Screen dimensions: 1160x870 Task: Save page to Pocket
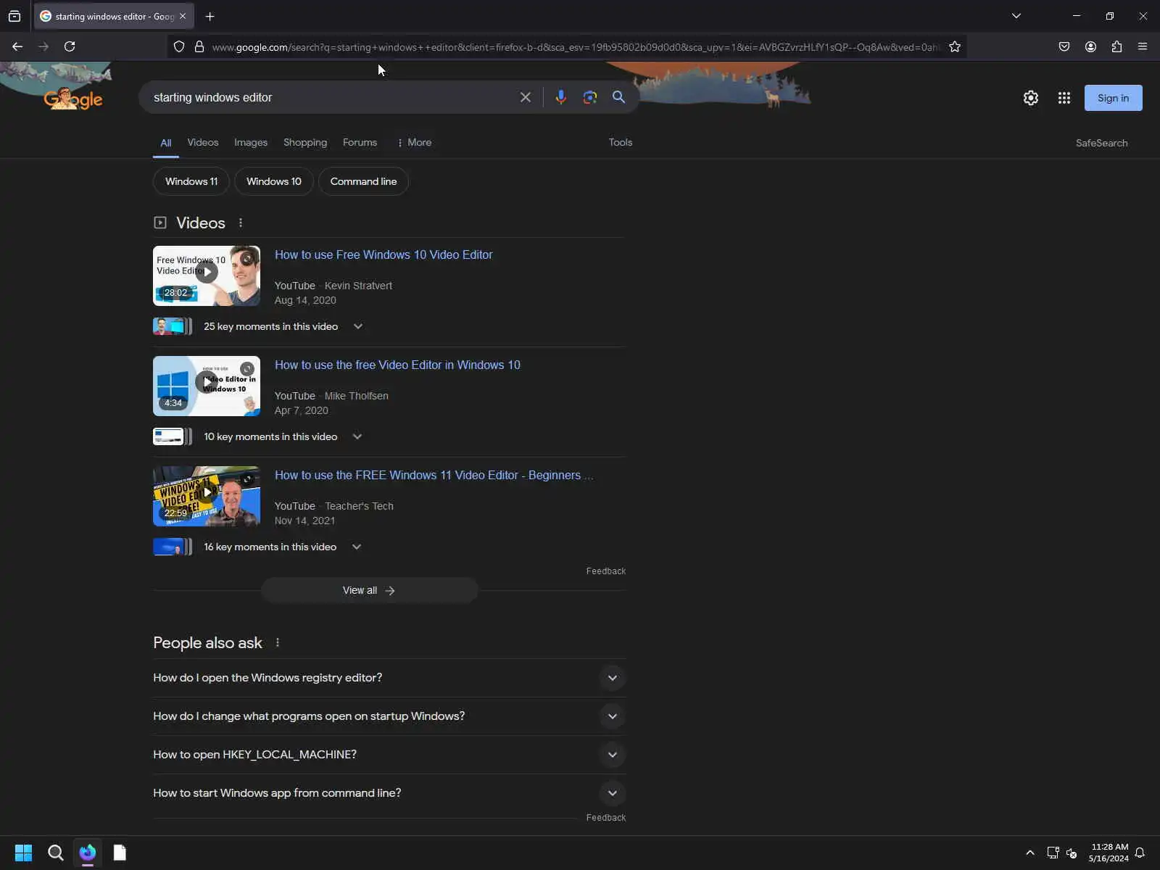point(1064,46)
